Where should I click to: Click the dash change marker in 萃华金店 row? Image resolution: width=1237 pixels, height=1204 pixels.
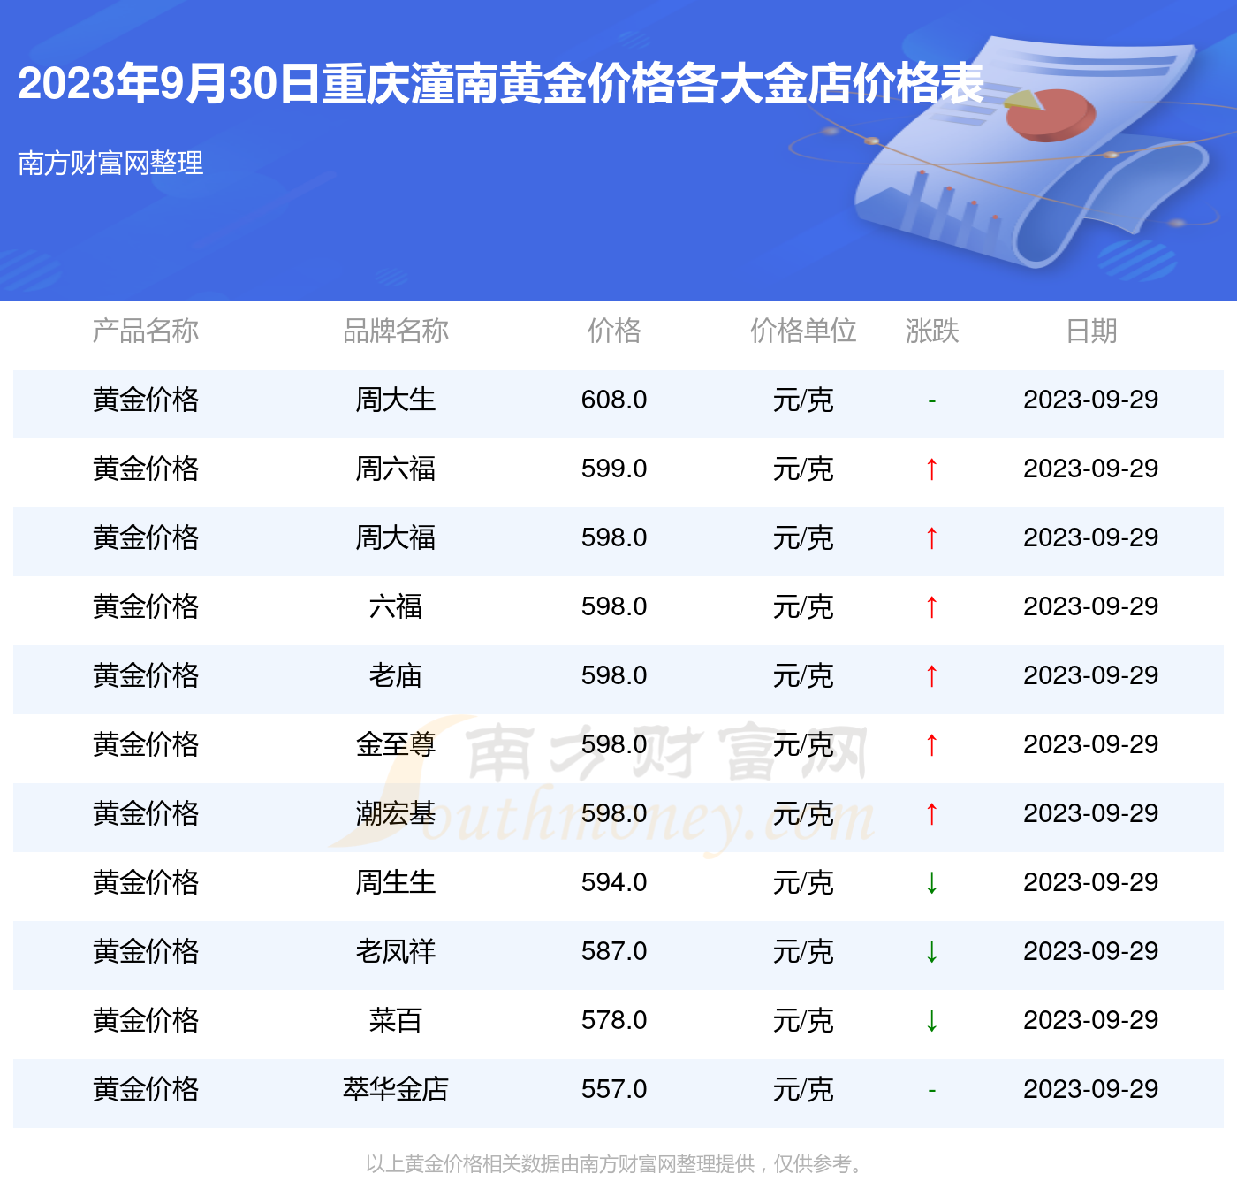tap(931, 1091)
